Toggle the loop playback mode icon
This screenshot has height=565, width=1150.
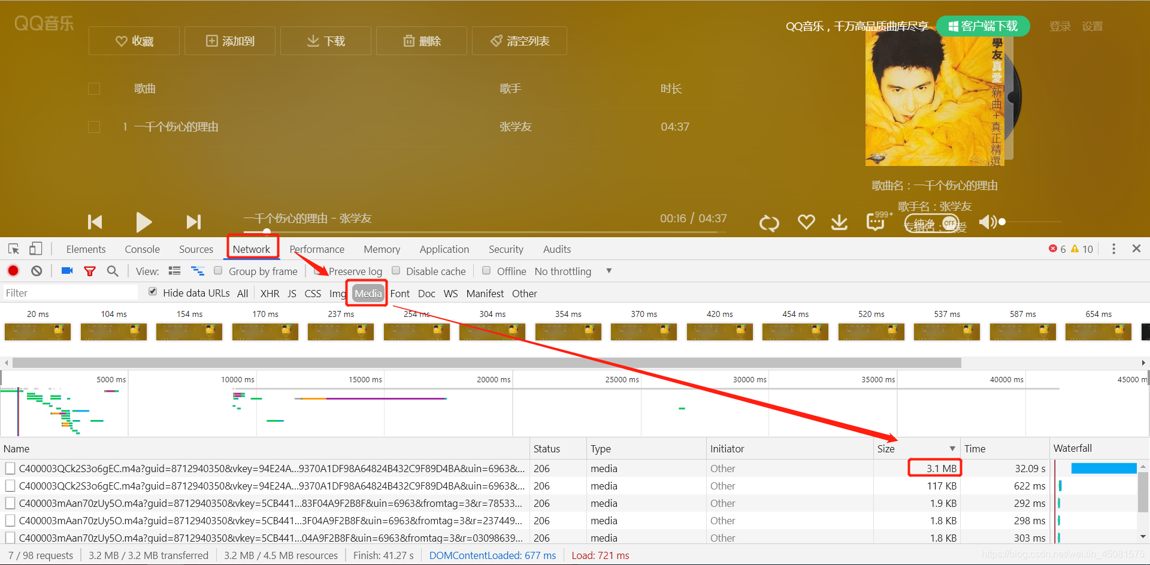(x=769, y=223)
